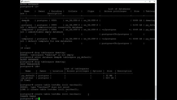Click the vertical scrollbar thumb
177x100 pixels.
[x=156, y=92]
